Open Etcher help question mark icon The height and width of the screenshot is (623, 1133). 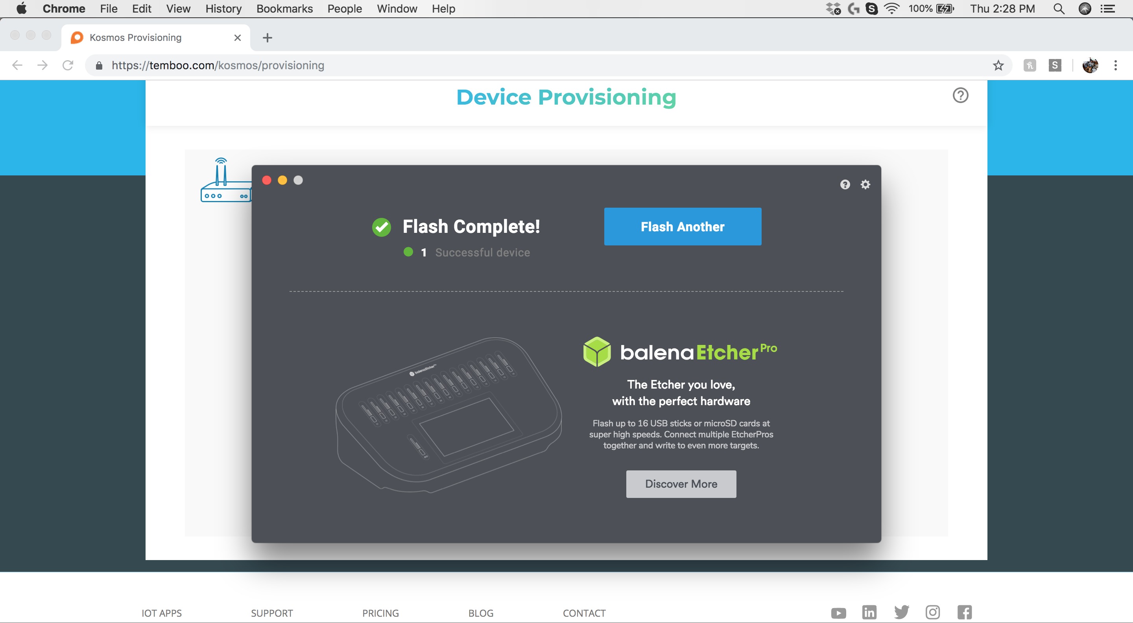point(845,184)
